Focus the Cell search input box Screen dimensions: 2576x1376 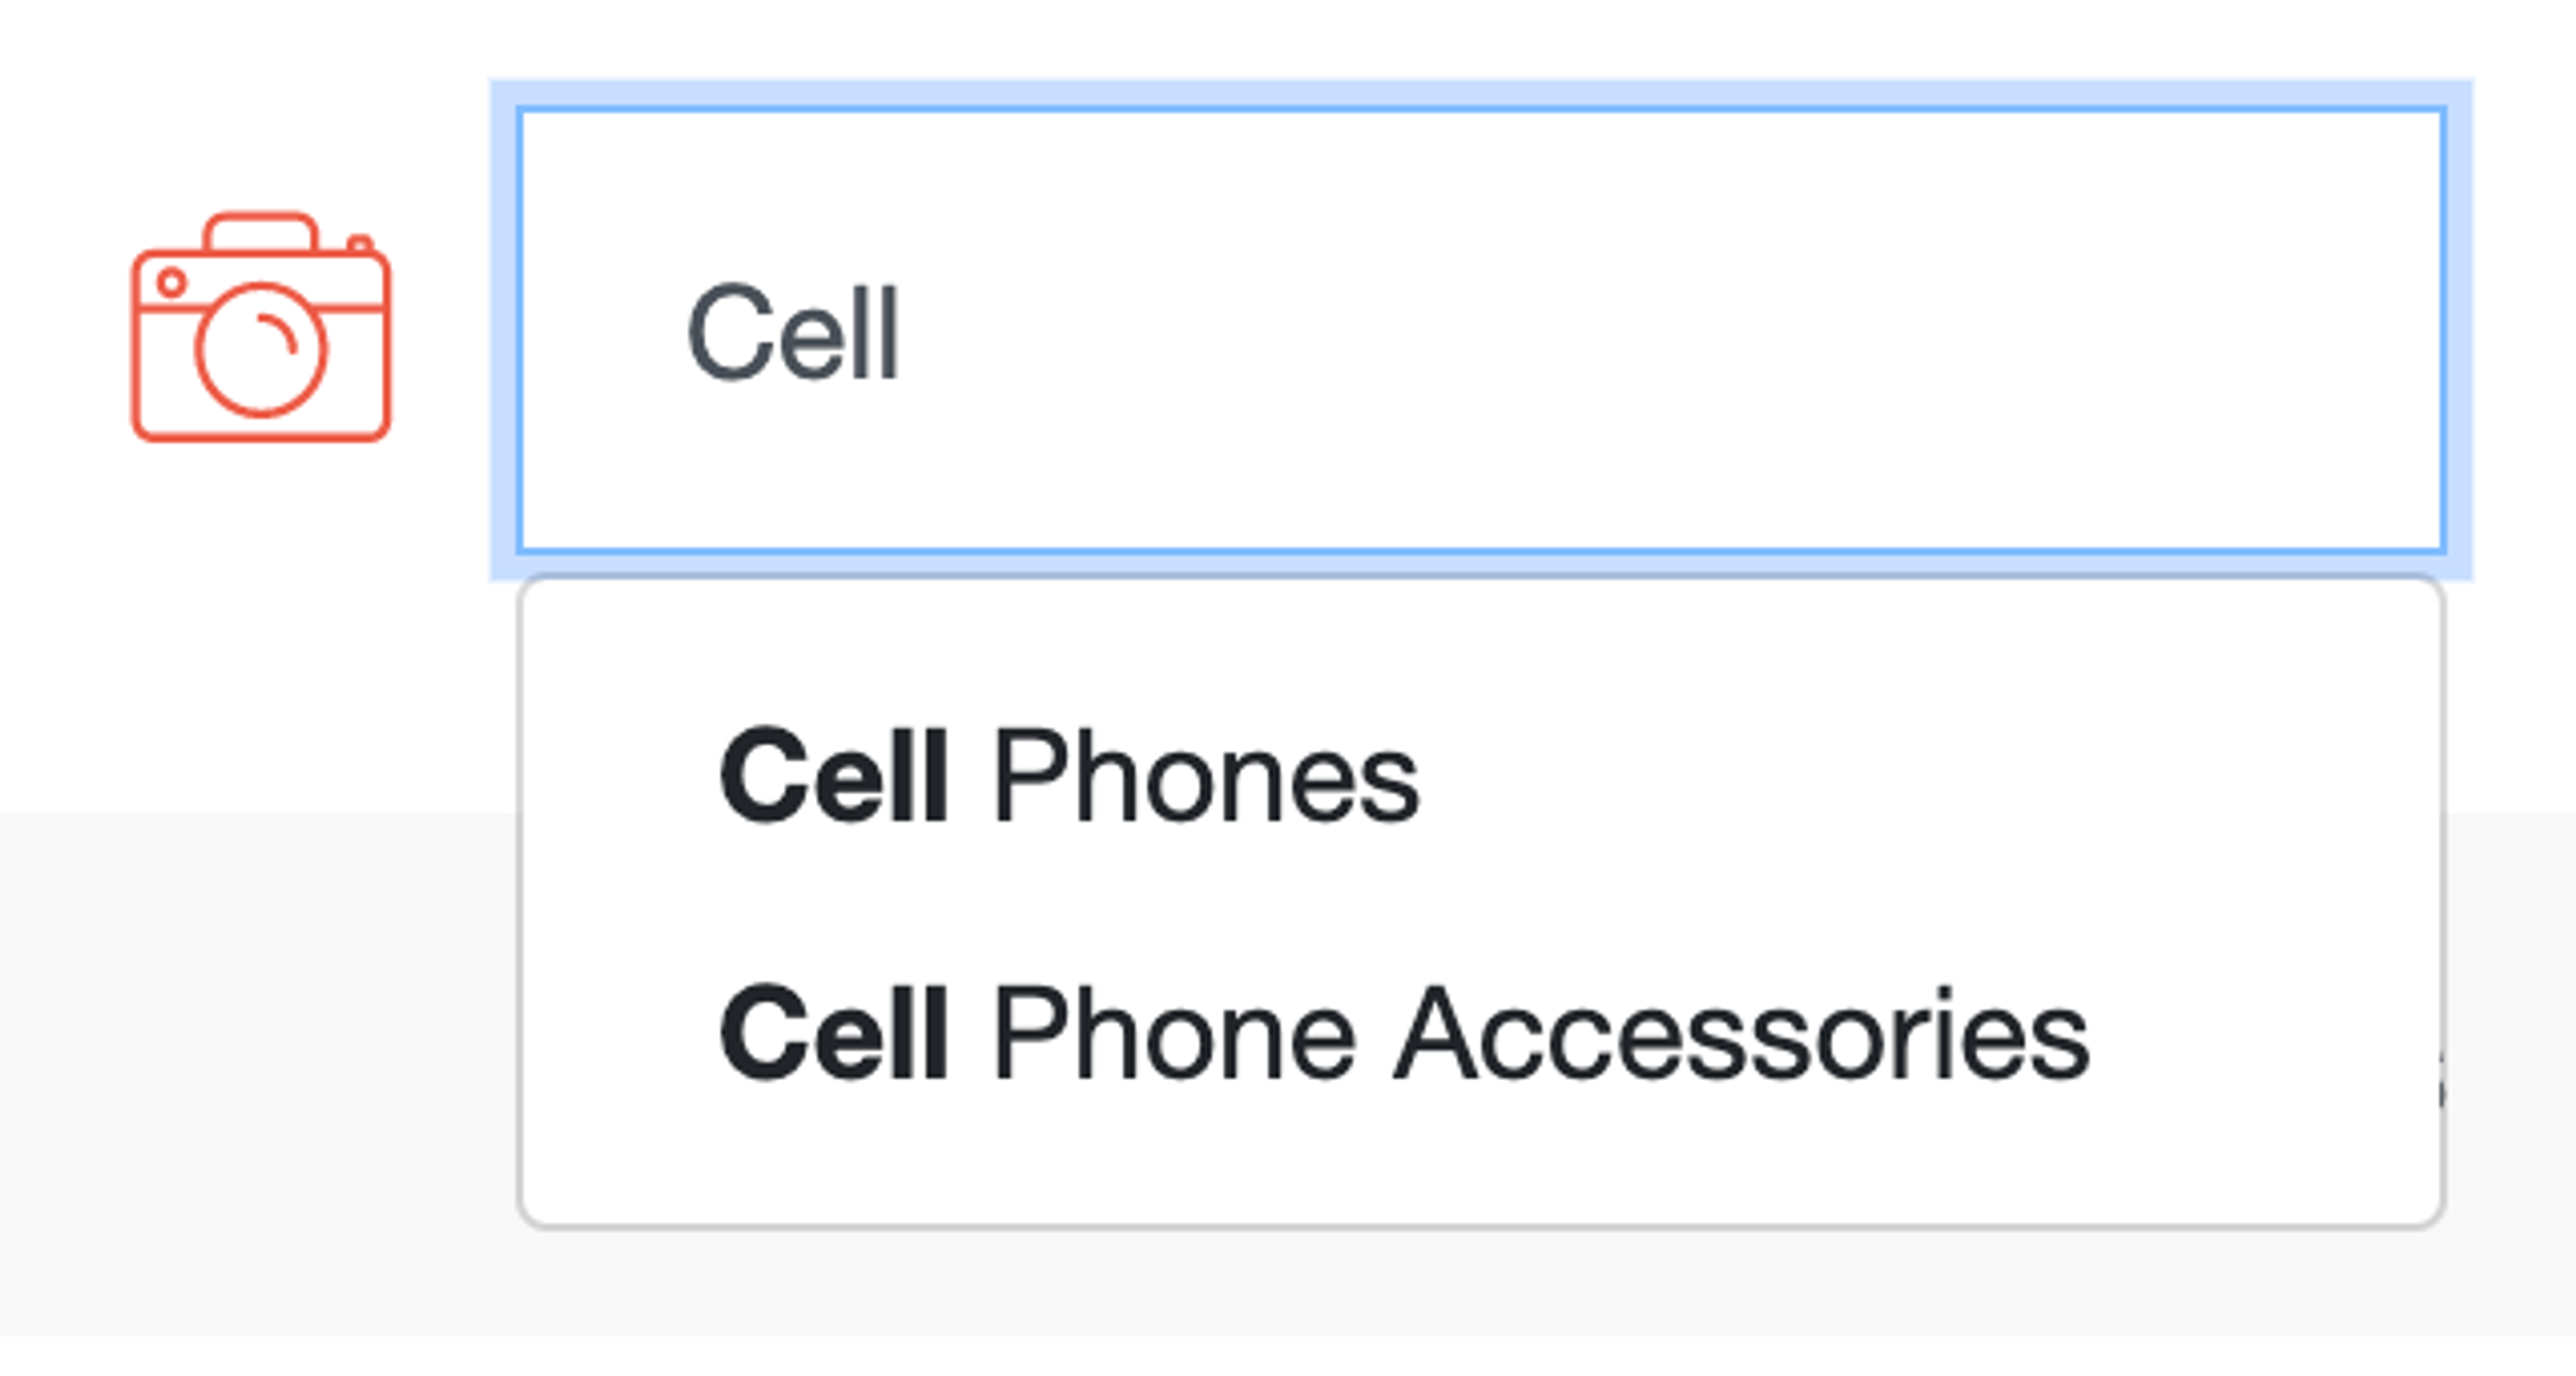(x=1480, y=330)
